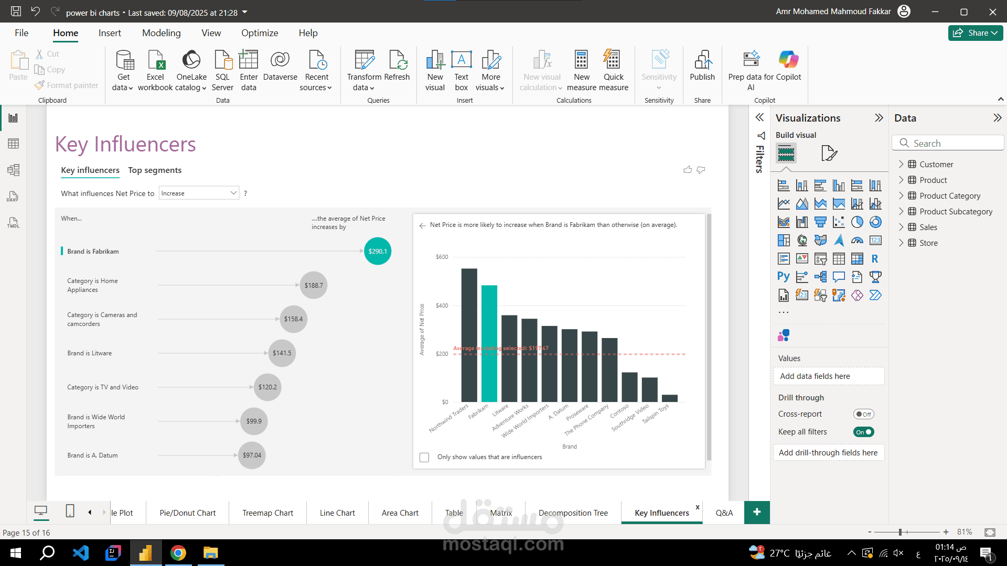Open the Transform data dropdown
This screenshot has height=566, width=1007.
[x=364, y=70]
